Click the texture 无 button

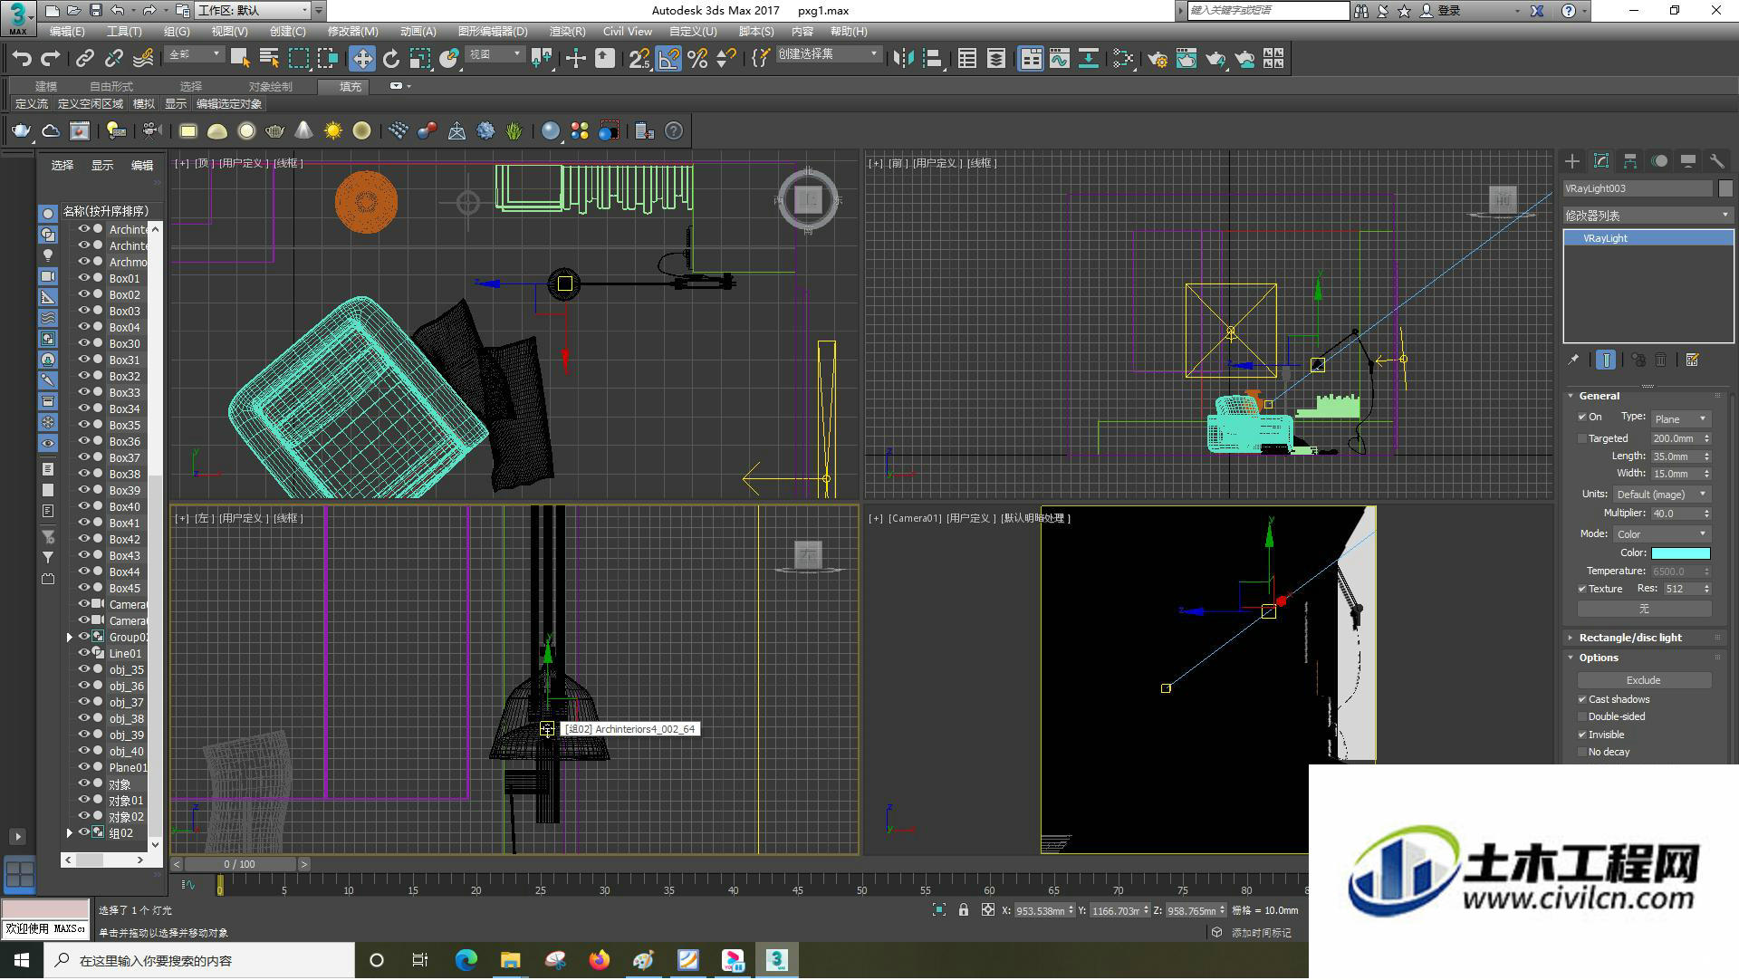pos(1644,610)
